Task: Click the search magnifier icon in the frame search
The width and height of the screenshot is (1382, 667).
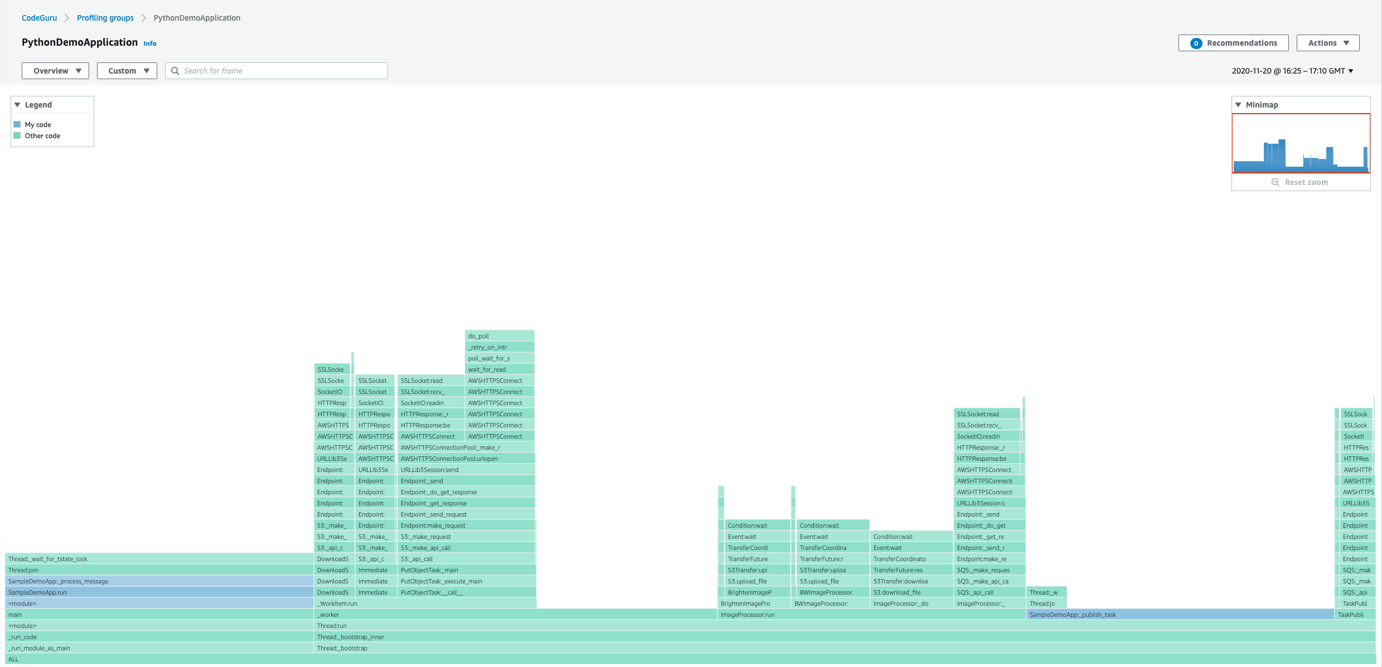Action: pyautogui.click(x=175, y=71)
